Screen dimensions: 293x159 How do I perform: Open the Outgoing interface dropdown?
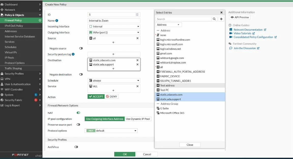click(114, 33)
